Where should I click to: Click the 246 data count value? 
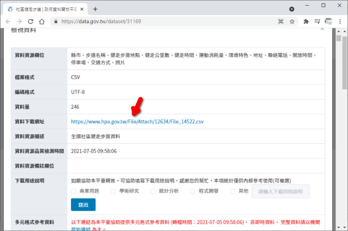coord(75,107)
